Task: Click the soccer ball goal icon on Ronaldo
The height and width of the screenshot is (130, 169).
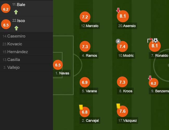Action: click(x=155, y=40)
